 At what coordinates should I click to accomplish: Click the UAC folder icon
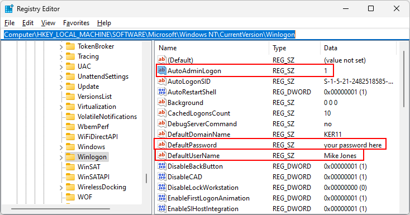click(70, 66)
